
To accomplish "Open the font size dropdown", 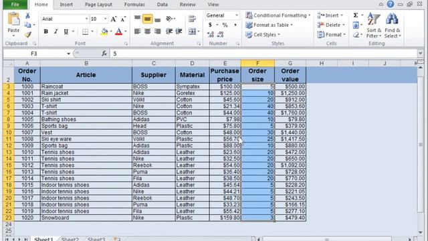I will pos(106,19).
